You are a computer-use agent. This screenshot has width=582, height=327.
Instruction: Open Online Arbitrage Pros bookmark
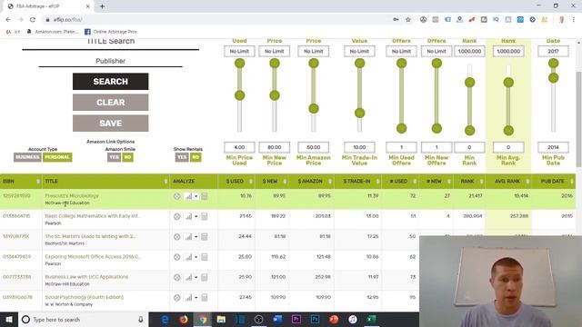coord(111,32)
